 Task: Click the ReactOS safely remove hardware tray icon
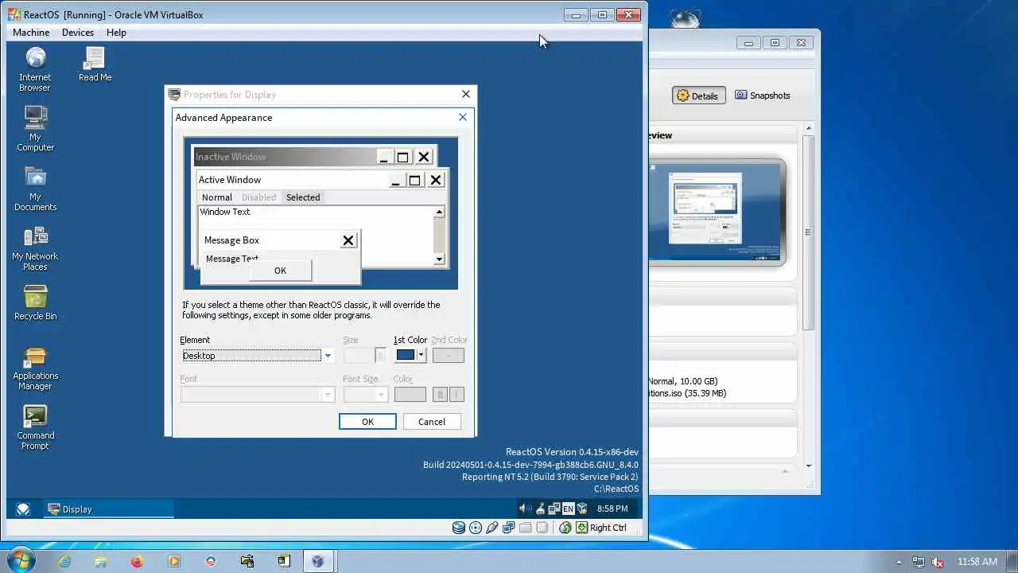tap(540, 509)
